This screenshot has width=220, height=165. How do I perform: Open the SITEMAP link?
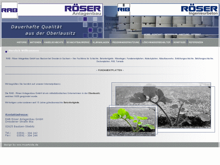coord(196,35)
